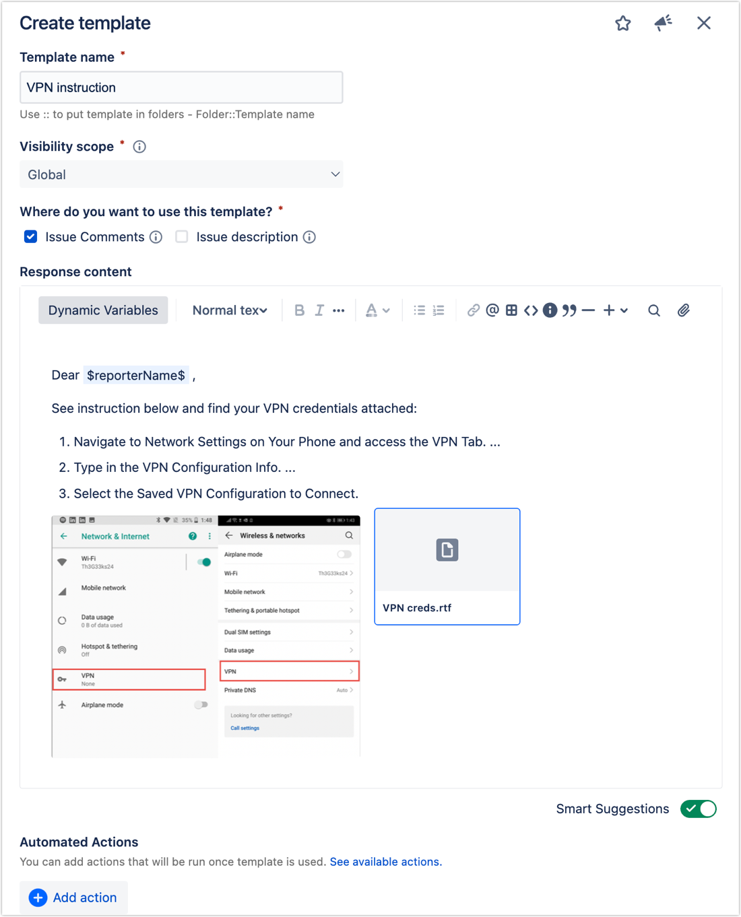Screen dimensions: 741x917
Task: Open the plus insert menu
Action: (x=615, y=310)
